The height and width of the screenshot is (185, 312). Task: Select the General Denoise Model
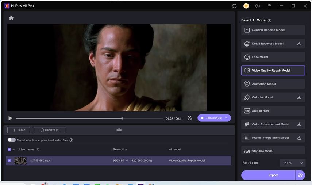tap(273, 30)
